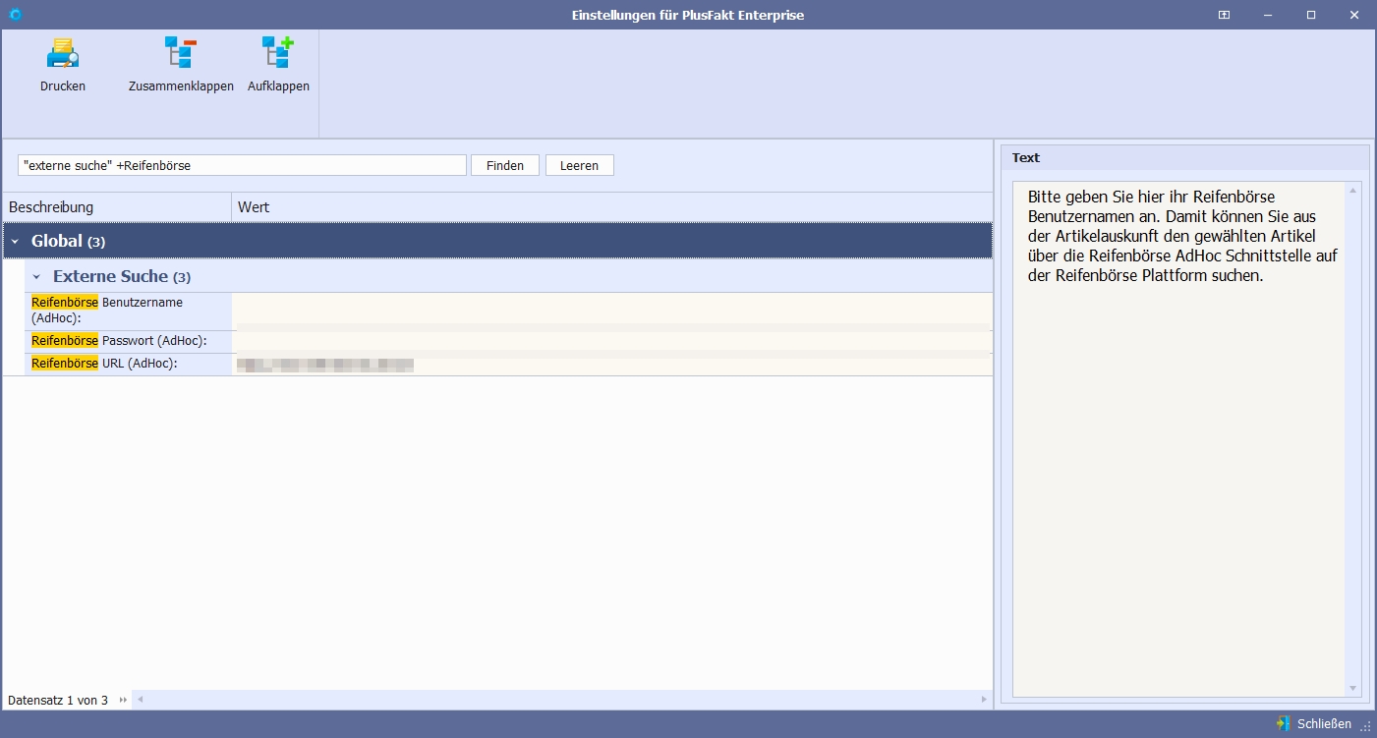Select the Reifenbörse Passwort (AdHoc) row
The image size is (1377, 738).
pos(508,341)
